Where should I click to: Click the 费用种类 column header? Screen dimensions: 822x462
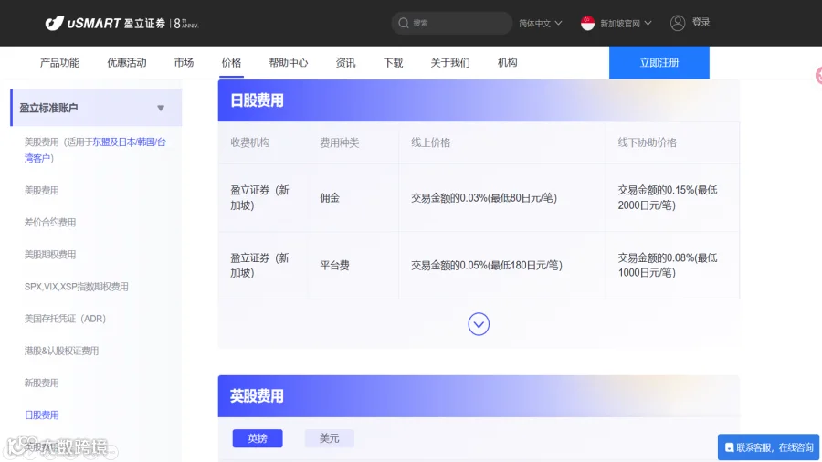click(339, 142)
